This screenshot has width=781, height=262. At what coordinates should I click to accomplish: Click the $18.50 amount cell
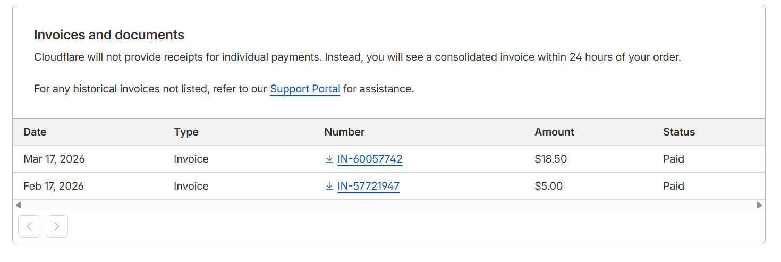[550, 159]
